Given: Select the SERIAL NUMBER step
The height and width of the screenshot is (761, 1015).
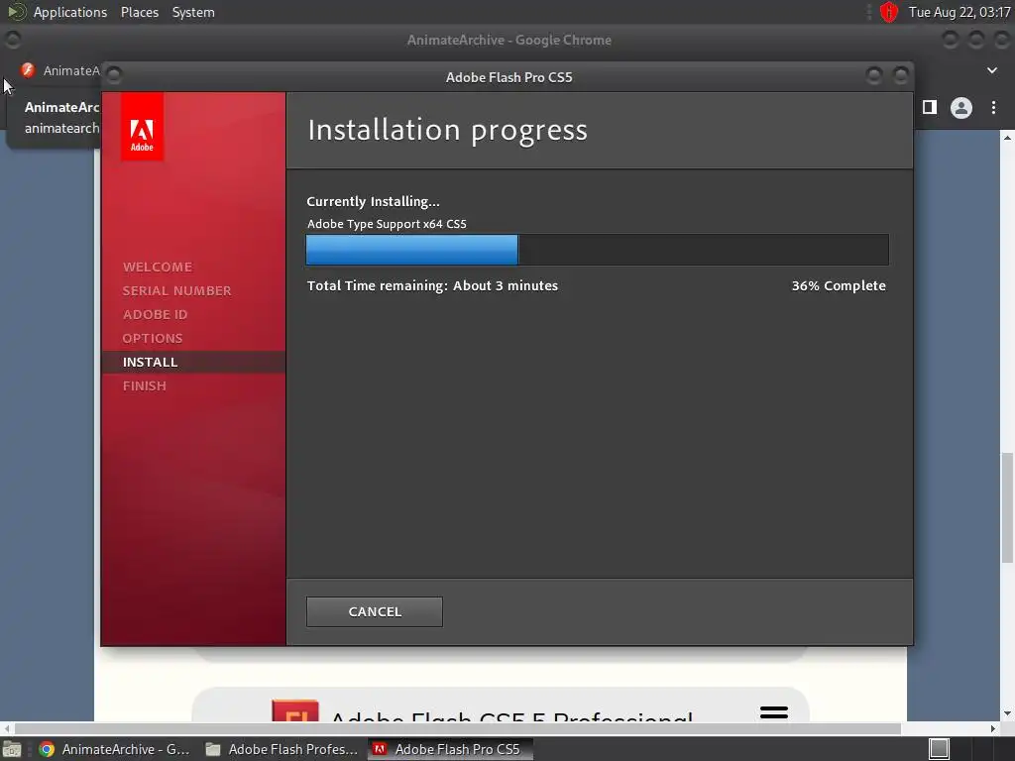Looking at the screenshot, I should coord(176,290).
